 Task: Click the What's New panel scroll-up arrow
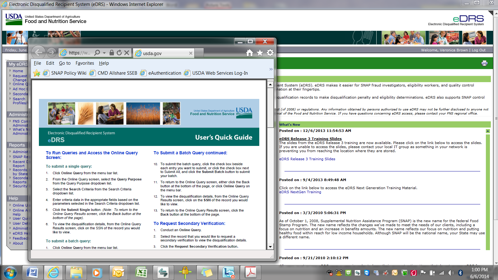(x=488, y=131)
